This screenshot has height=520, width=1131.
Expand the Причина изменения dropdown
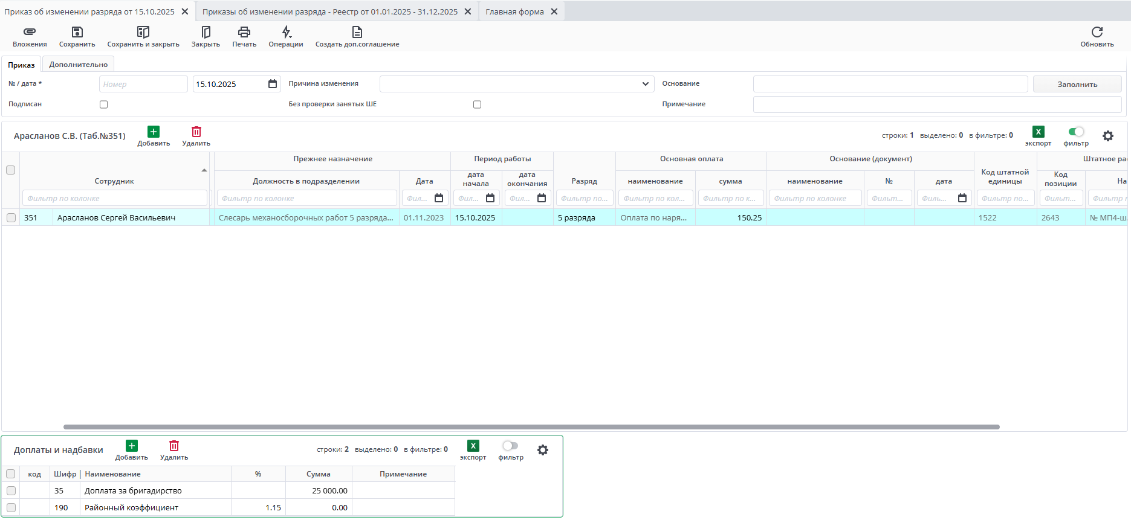(645, 84)
